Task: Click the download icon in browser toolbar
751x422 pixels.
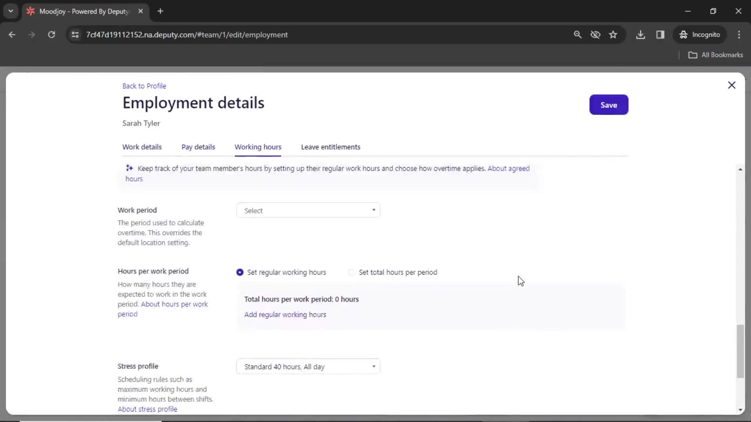Action: 641,34
